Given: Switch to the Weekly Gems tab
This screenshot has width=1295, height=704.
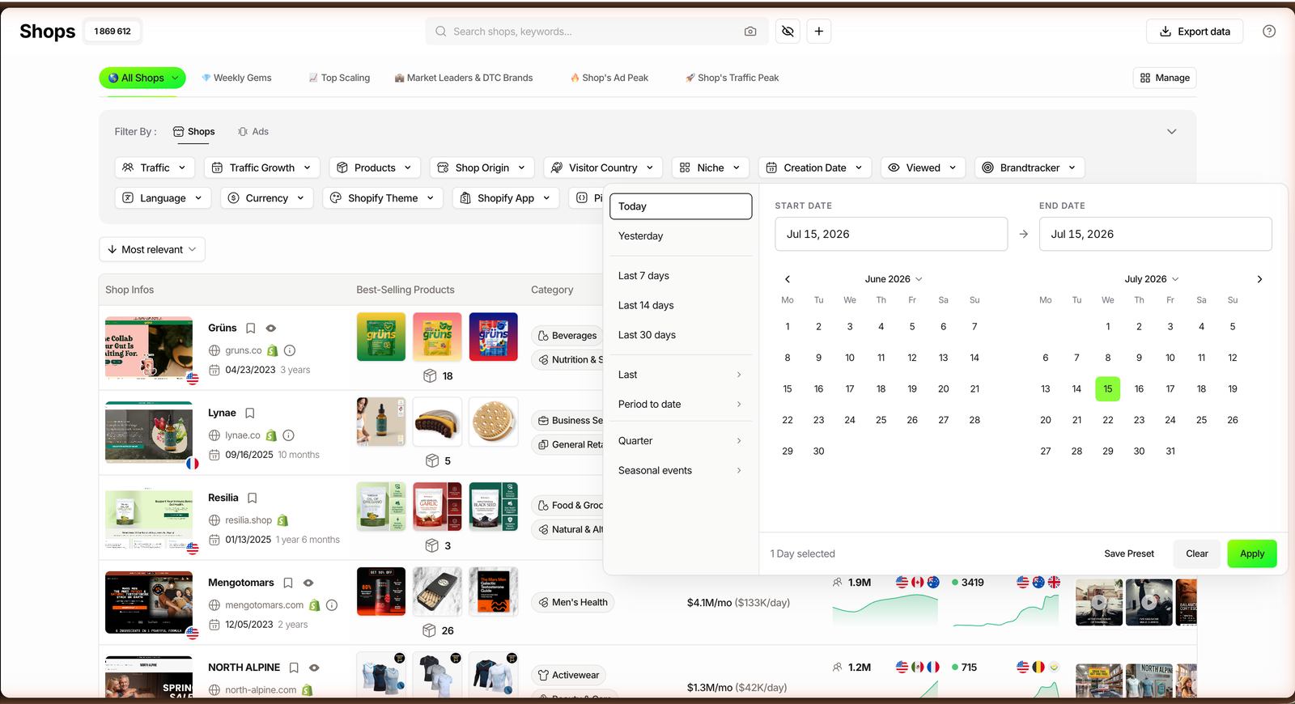Looking at the screenshot, I should (x=236, y=78).
